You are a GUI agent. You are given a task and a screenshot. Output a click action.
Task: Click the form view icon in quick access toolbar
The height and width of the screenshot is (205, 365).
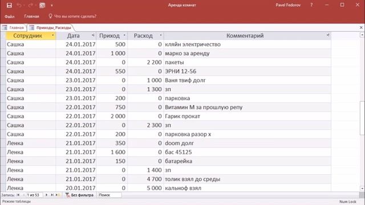point(42,5)
